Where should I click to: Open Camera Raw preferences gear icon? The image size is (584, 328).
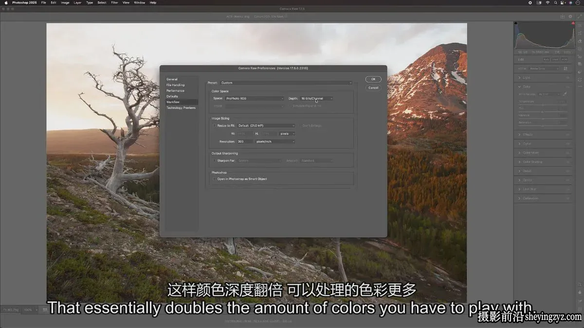570,17
